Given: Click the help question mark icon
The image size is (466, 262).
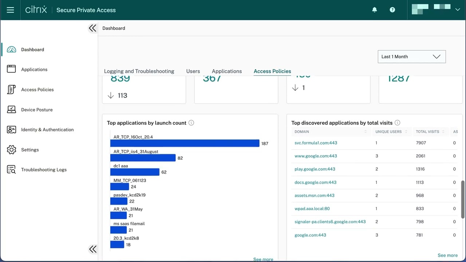Looking at the screenshot, I should click(392, 10).
